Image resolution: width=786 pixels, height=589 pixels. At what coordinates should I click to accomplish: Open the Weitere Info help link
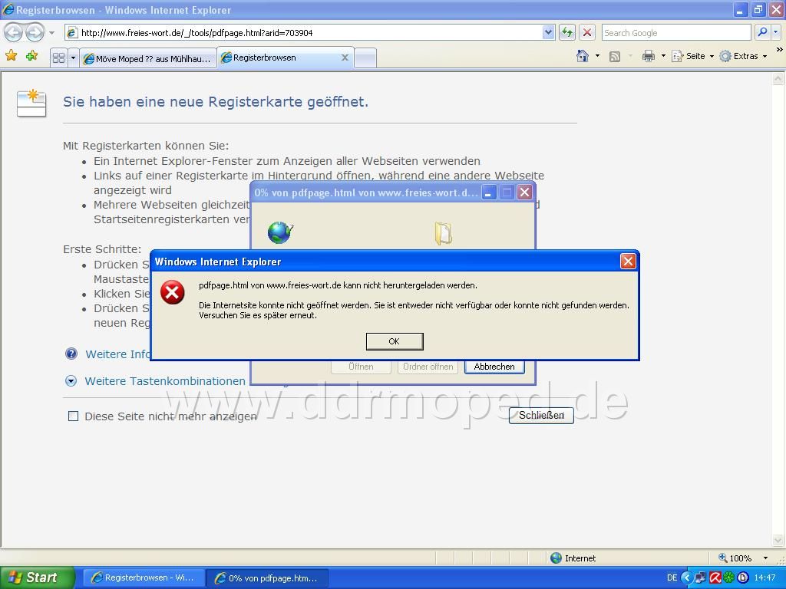click(x=117, y=354)
